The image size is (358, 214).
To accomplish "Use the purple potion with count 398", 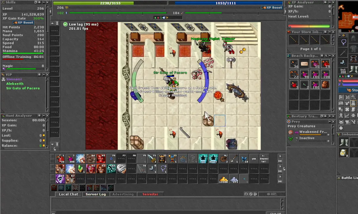I will point(70,158).
